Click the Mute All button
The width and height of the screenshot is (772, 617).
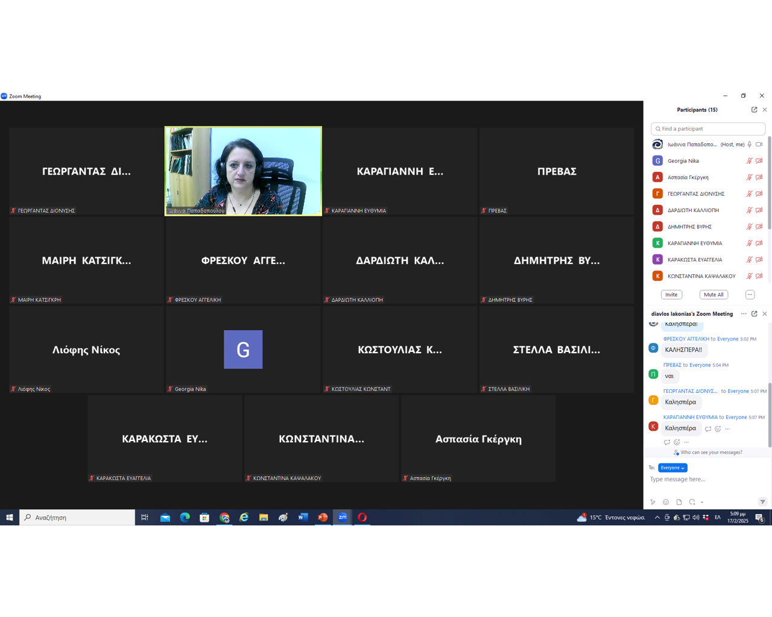click(x=713, y=295)
